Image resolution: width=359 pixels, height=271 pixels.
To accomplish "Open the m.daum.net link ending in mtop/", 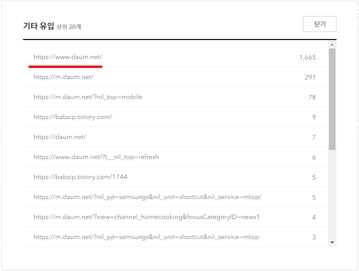I will [147, 197].
